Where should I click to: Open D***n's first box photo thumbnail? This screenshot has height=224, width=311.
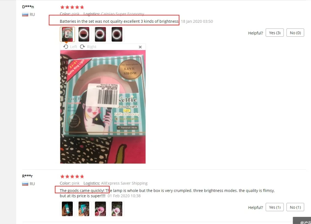click(67, 34)
